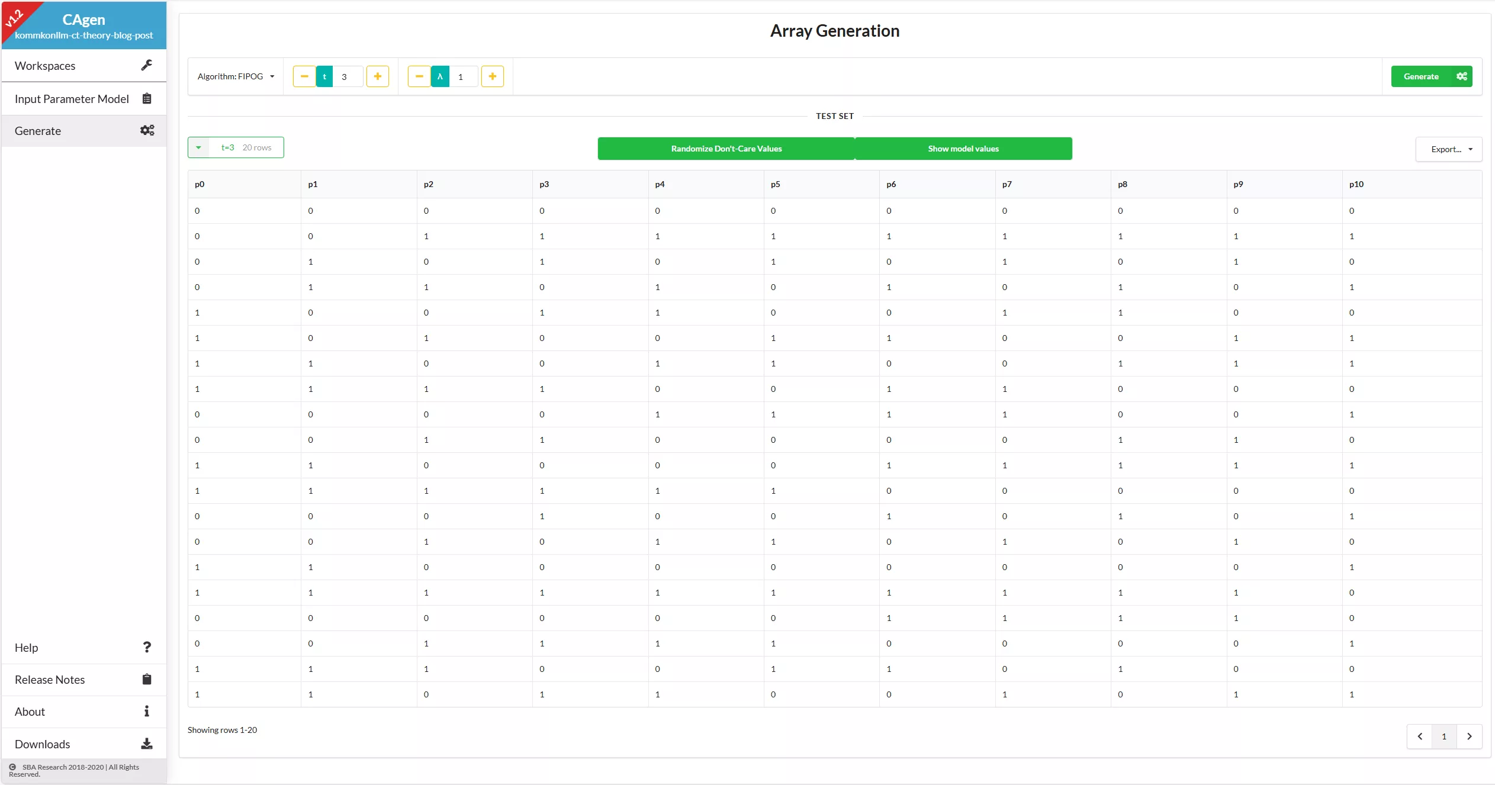1495x785 pixels.
Task: Click the info icon next to About
Action: [x=147, y=711]
